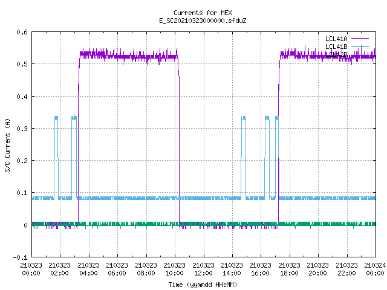Click the x-axis tick '210323 22:00'
387x290 pixels.
346,269
